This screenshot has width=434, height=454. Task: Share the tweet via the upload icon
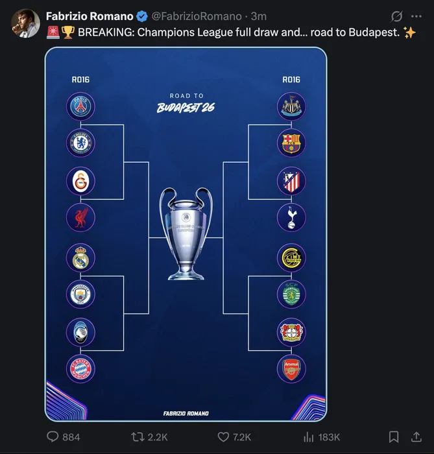point(416,436)
